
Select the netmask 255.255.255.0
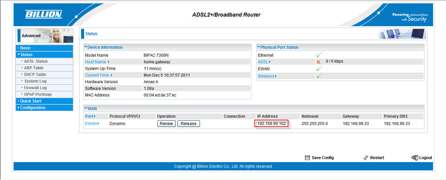(x=315, y=124)
